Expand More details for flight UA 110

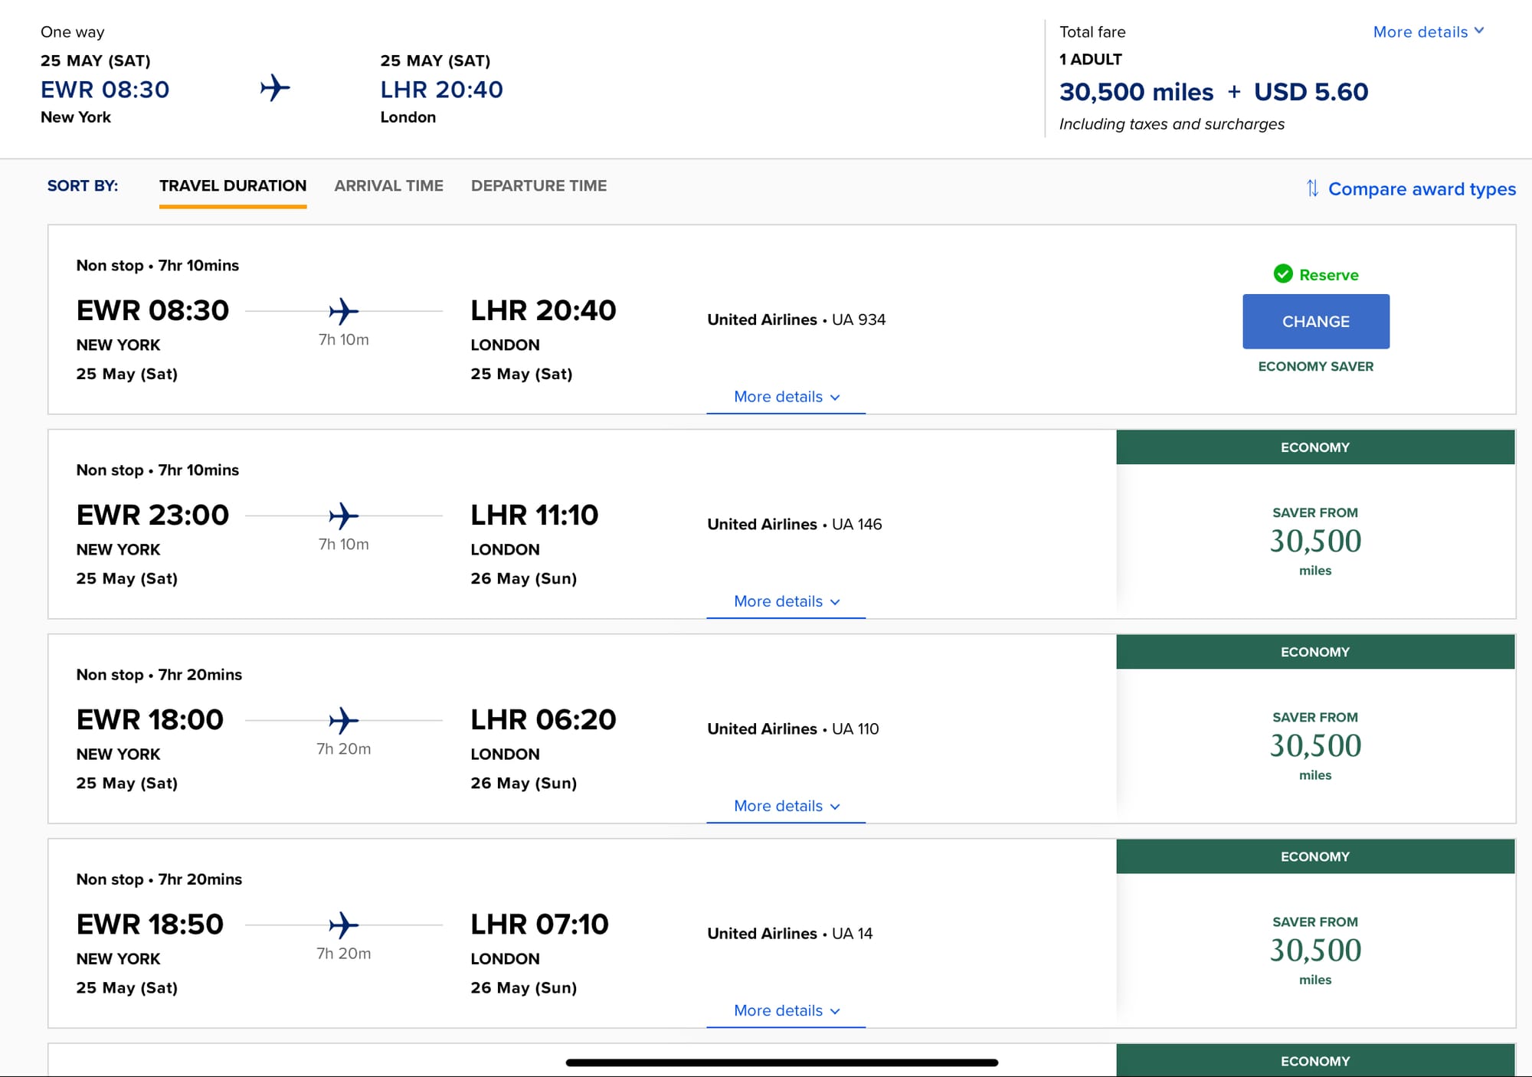(x=786, y=806)
